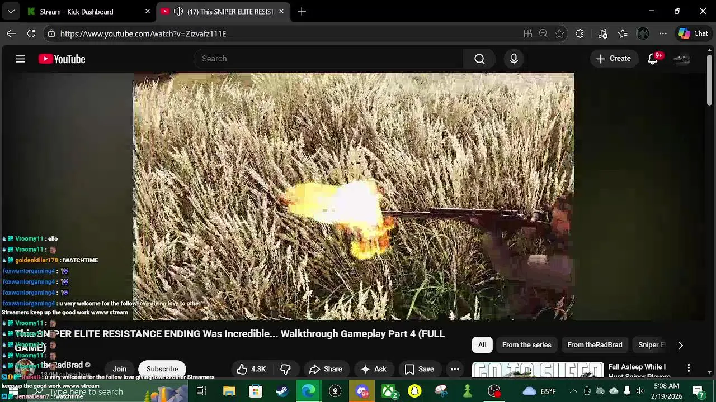Open the 65°F weather widget
The image size is (716, 402).
pyautogui.click(x=539, y=391)
